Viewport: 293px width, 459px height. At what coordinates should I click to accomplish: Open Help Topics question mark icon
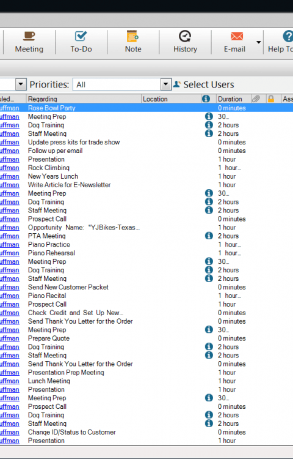(288, 37)
